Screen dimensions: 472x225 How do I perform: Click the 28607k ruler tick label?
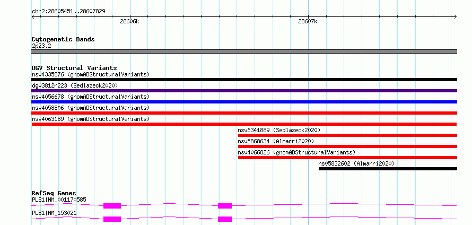[308, 21]
